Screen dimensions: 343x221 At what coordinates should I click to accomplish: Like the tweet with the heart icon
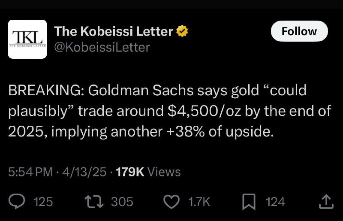point(171,202)
